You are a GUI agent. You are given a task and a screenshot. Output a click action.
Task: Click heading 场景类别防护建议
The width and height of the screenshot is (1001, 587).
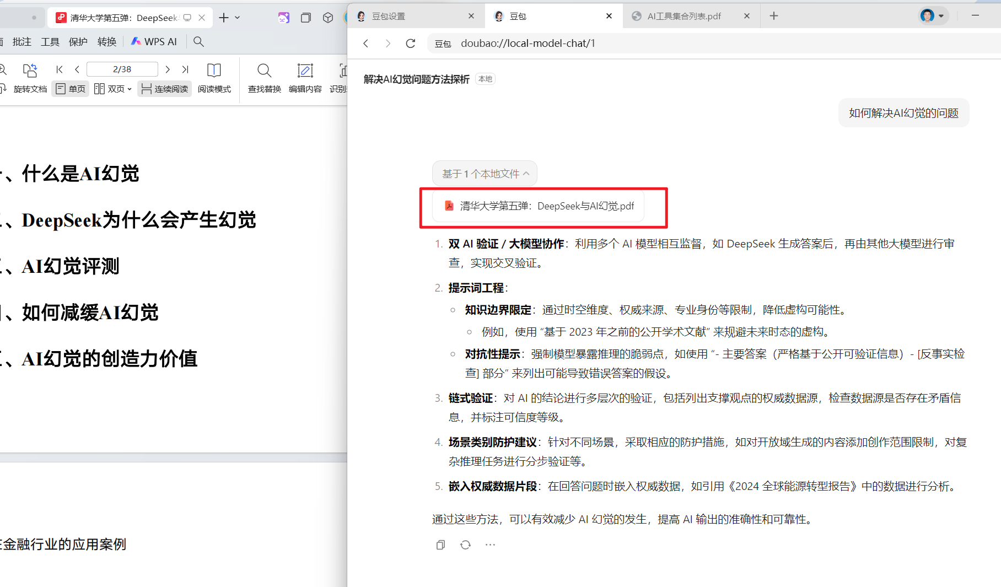point(492,442)
